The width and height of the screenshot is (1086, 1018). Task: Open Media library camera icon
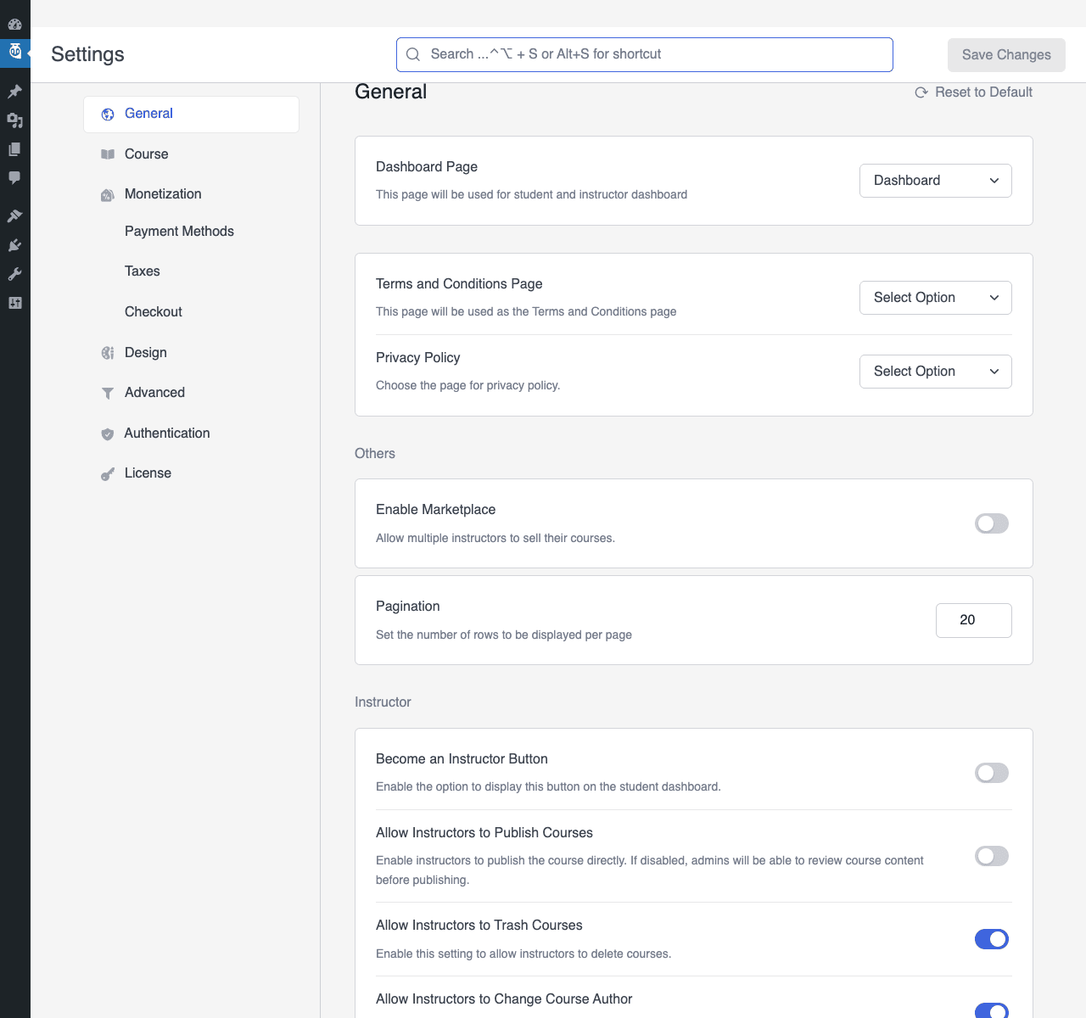click(14, 120)
